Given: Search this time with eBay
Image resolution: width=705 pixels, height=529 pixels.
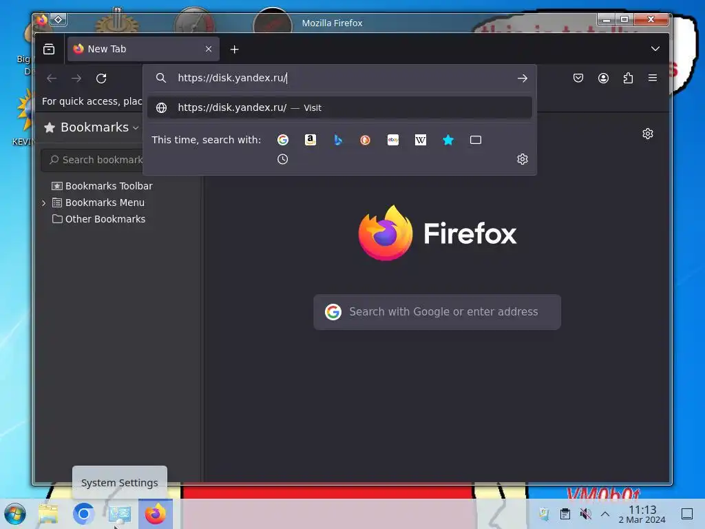Looking at the screenshot, I should [393, 140].
